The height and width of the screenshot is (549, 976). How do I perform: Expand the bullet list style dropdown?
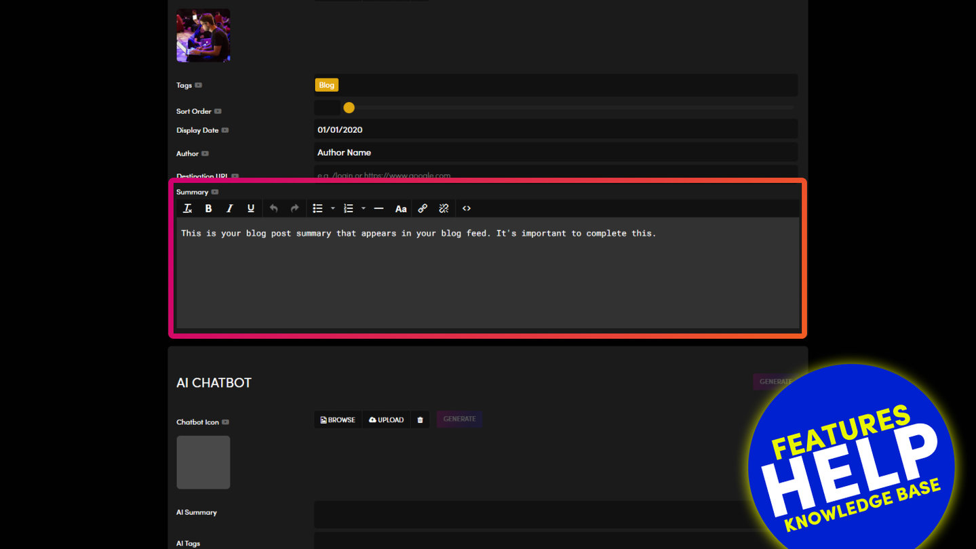332,209
